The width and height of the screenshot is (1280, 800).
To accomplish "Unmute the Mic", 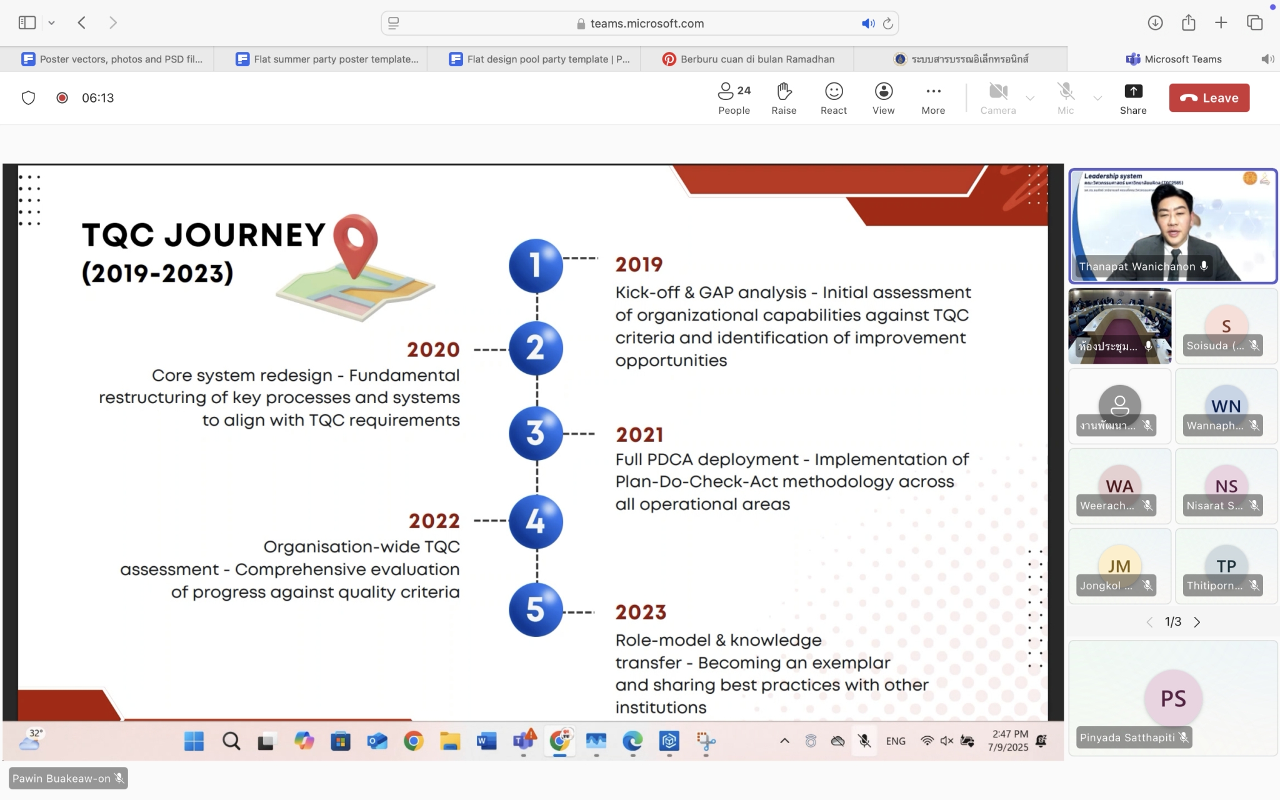I will pyautogui.click(x=1066, y=99).
